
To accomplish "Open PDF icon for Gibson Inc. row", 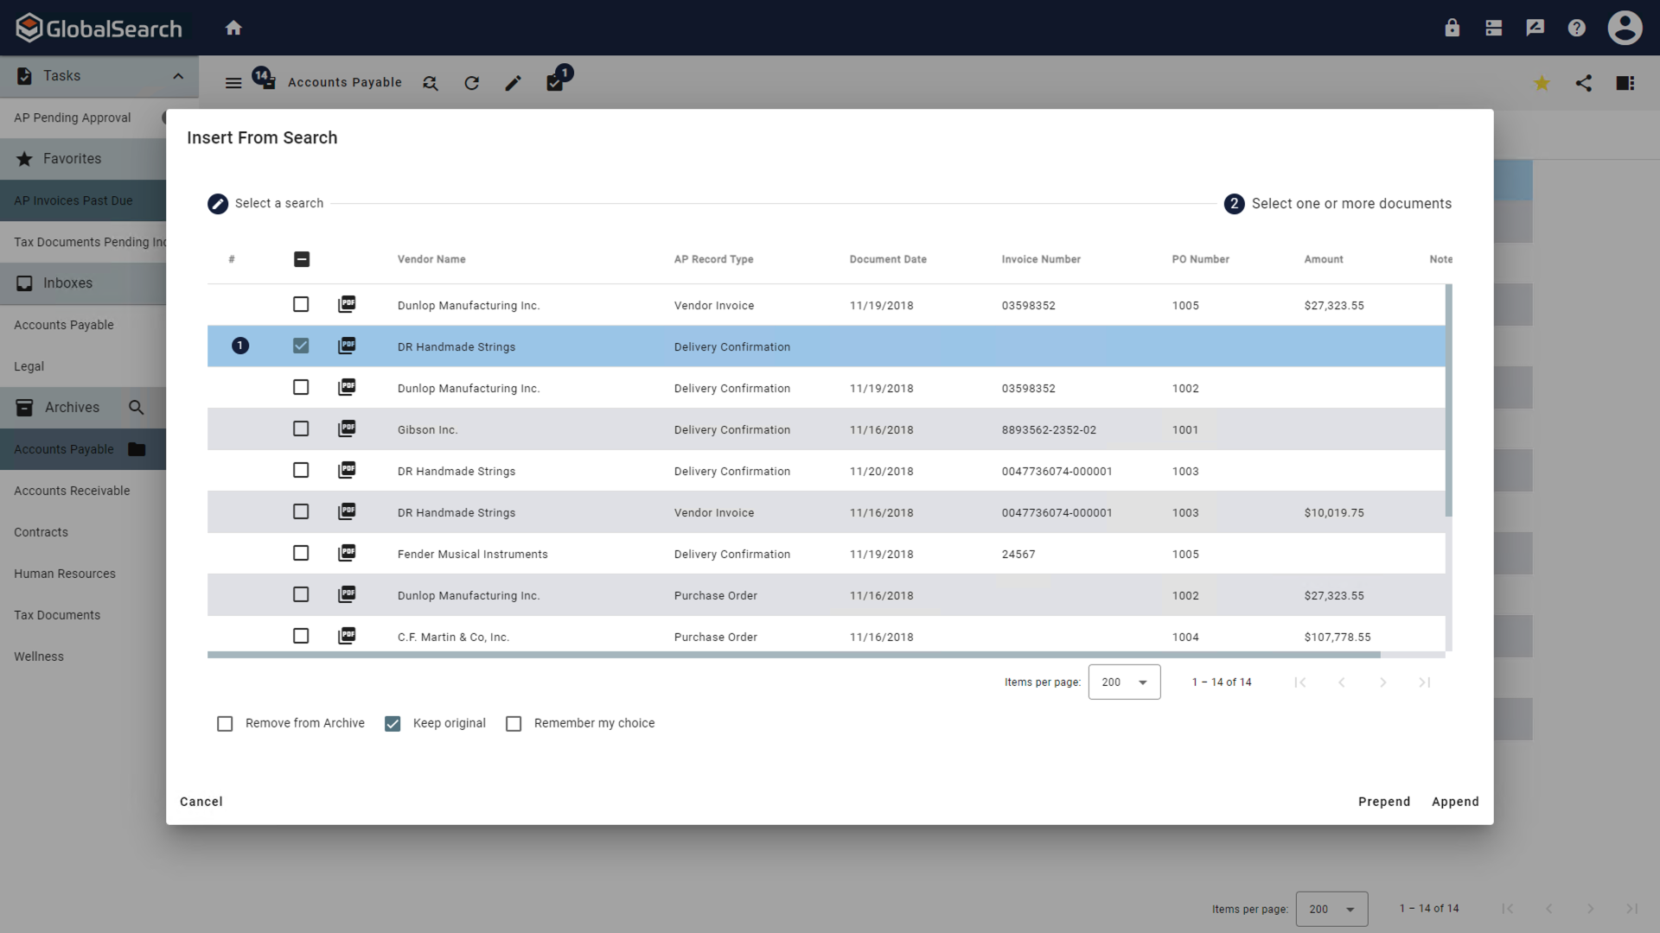I will pyautogui.click(x=347, y=428).
